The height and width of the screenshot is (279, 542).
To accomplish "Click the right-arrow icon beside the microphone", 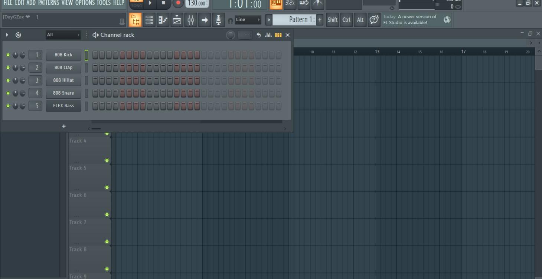I will [205, 20].
